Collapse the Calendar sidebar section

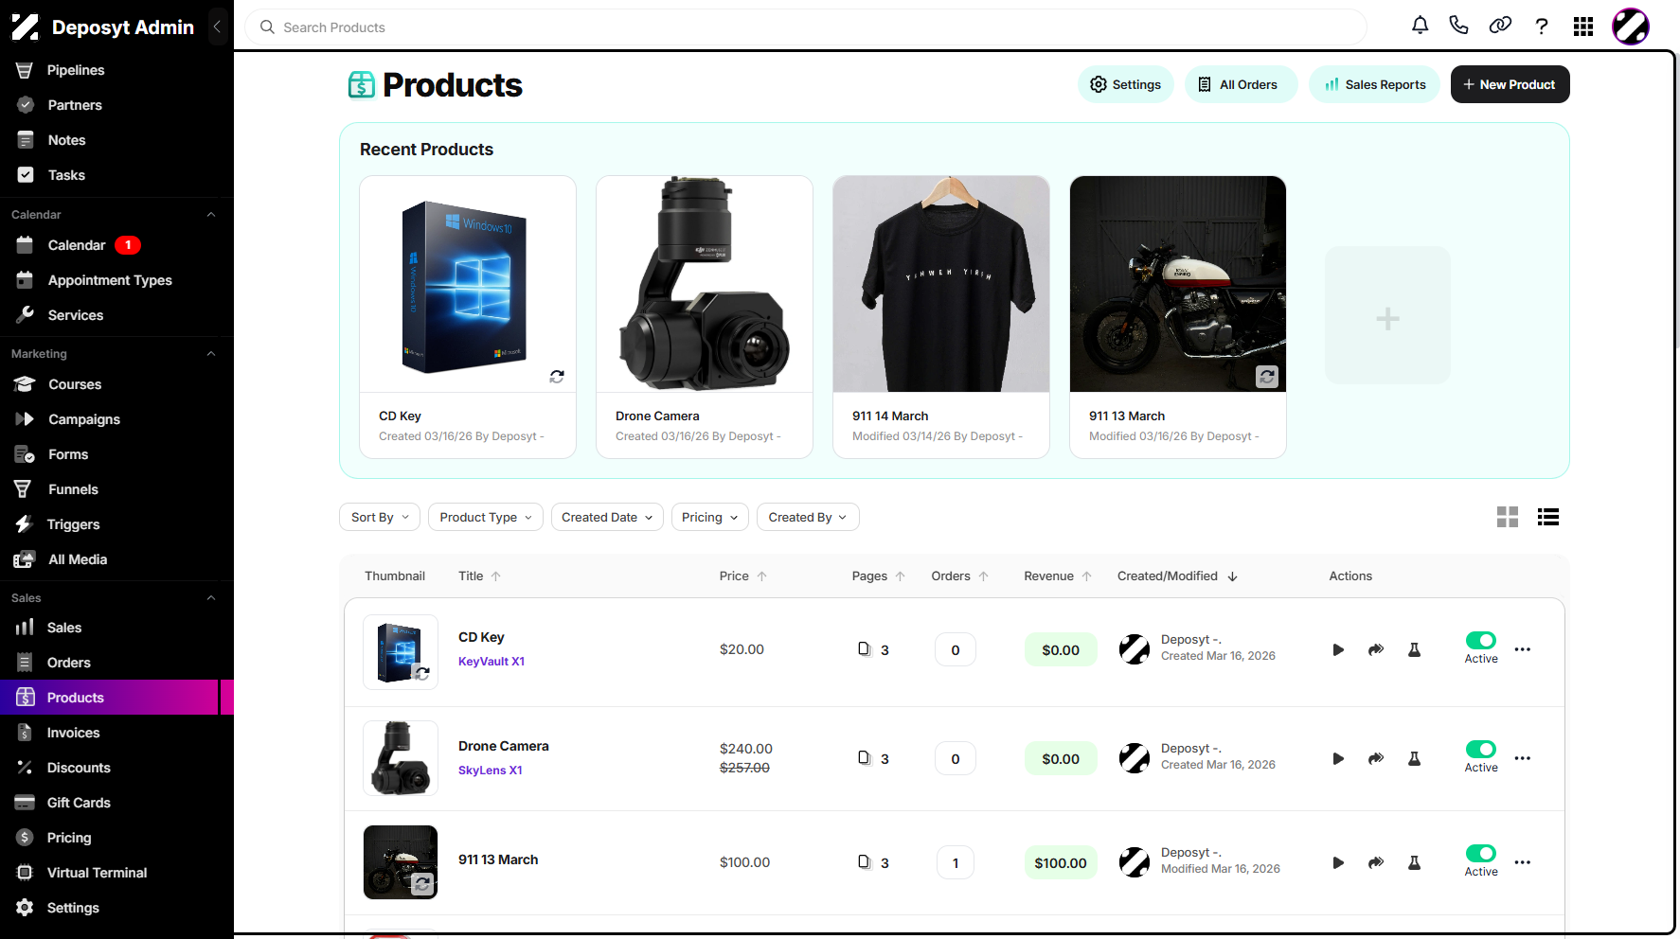pos(211,215)
